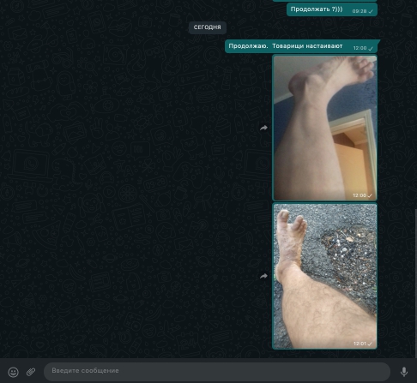Forward the first leg photo
This screenshot has height=383, width=417.
click(263, 128)
